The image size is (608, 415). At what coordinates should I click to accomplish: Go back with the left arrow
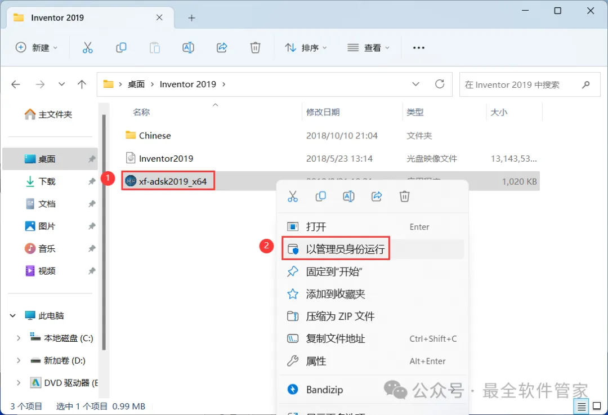coord(16,84)
